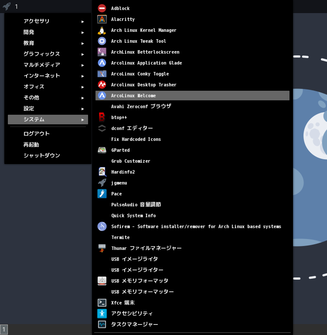
Task: Open USB イメージライタ entry
Action: coord(192,259)
